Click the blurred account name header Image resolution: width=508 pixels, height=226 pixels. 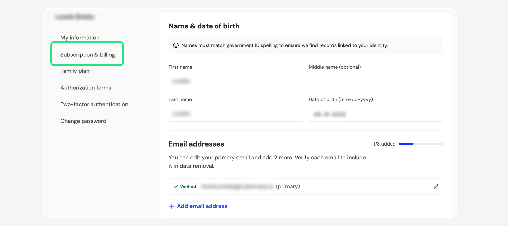pyautogui.click(x=75, y=17)
